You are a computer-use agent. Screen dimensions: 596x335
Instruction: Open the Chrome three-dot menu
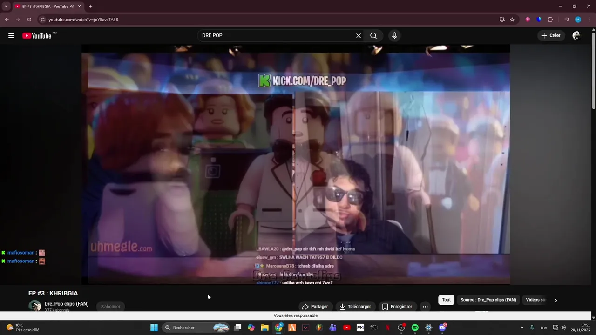pyautogui.click(x=589, y=20)
